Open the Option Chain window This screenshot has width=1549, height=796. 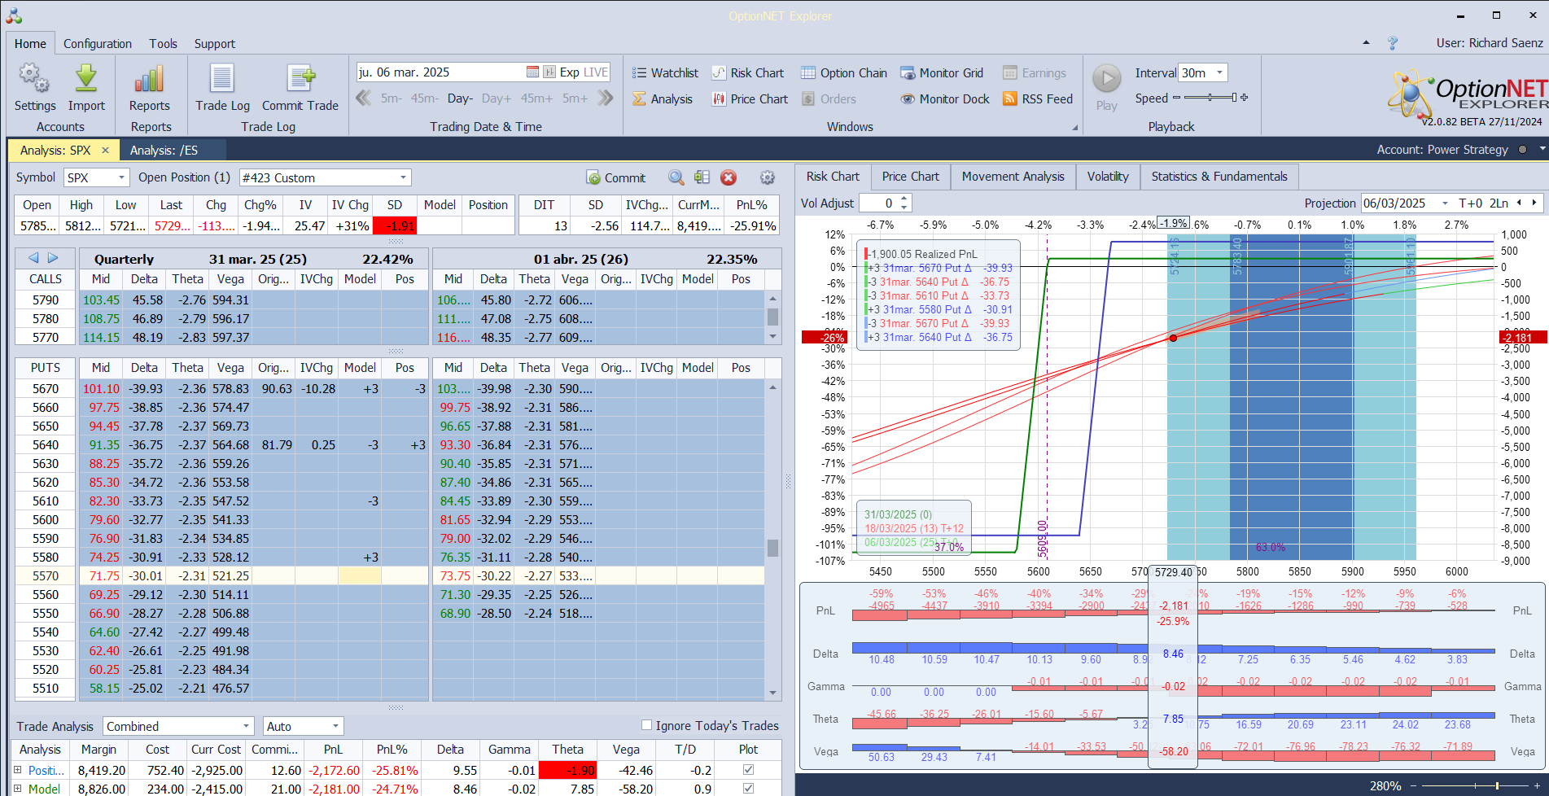coord(844,73)
